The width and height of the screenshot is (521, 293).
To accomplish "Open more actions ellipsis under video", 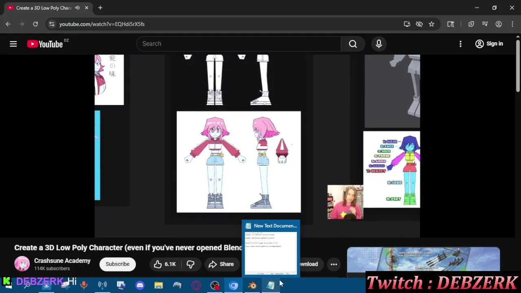I will pyautogui.click(x=334, y=264).
